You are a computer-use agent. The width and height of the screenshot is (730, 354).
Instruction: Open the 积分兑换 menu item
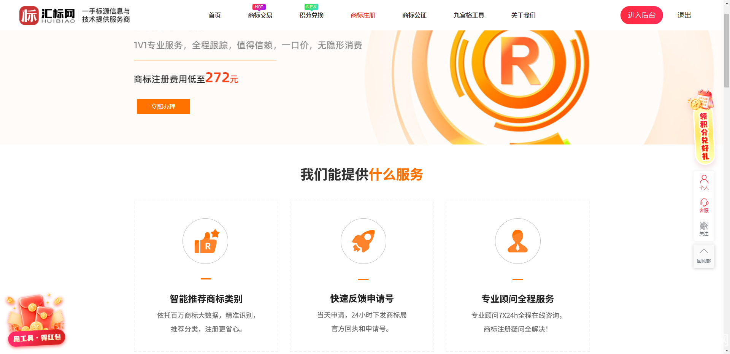tap(311, 15)
